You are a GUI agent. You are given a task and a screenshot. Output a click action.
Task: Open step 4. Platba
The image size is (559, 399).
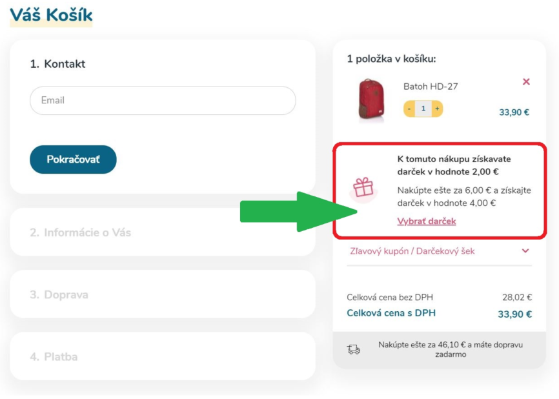click(x=163, y=356)
